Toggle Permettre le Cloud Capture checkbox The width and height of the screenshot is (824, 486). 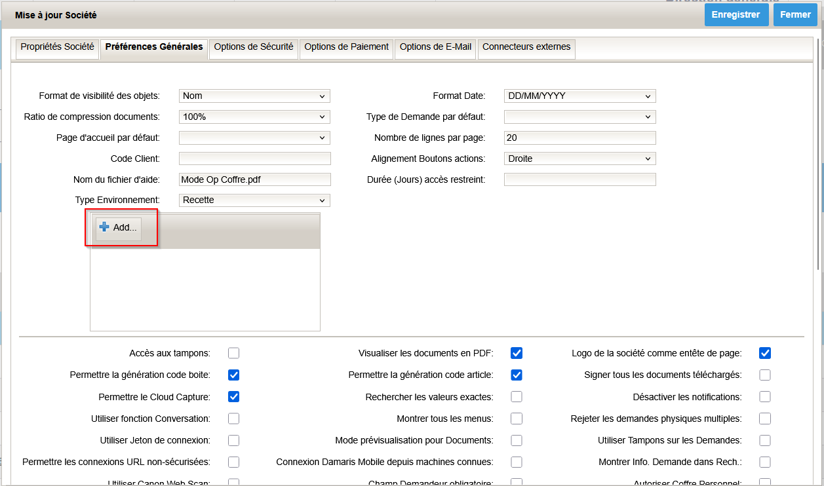click(234, 397)
